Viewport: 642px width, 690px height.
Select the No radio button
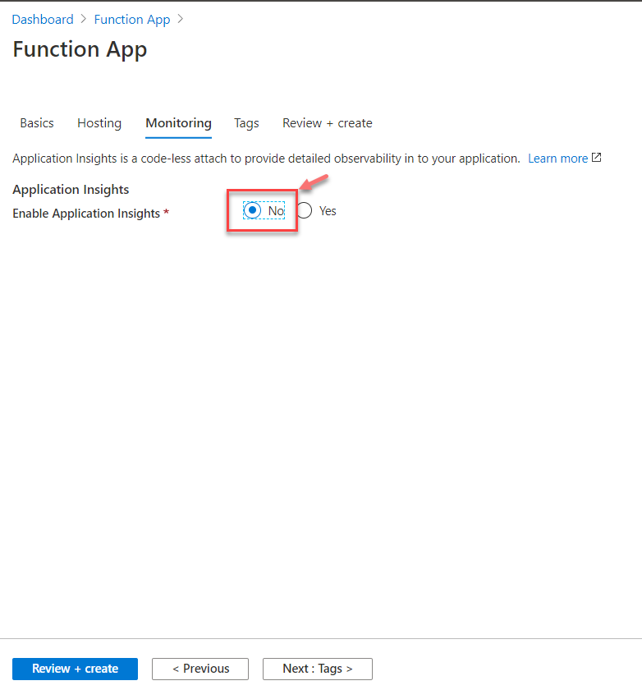pos(252,211)
